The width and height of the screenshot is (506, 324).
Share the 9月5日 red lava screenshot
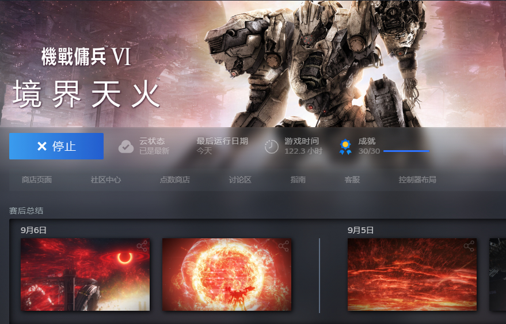tap(469, 246)
